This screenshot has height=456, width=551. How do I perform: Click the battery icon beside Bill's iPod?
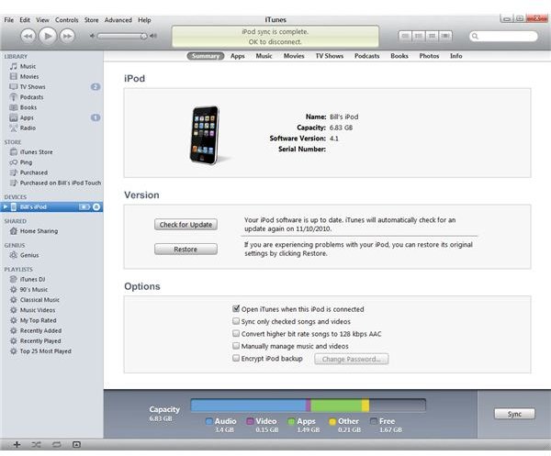pyautogui.click(x=84, y=206)
